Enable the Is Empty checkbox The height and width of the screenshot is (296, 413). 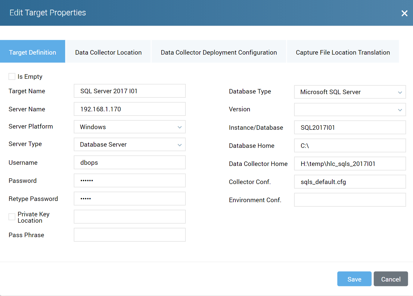(x=12, y=76)
